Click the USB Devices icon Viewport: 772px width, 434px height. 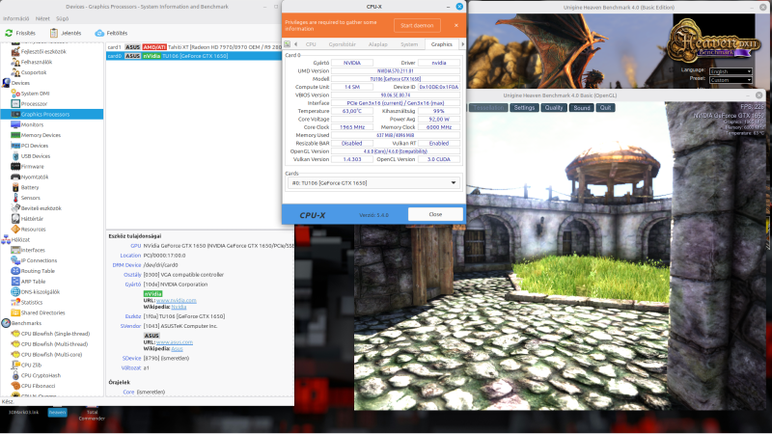pyautogui.click(x=15, y=156)
